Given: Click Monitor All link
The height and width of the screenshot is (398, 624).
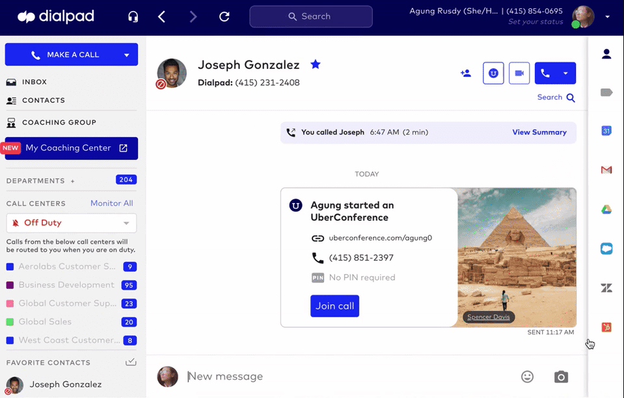Looking at the screenshot, I should tap(111, 203).
